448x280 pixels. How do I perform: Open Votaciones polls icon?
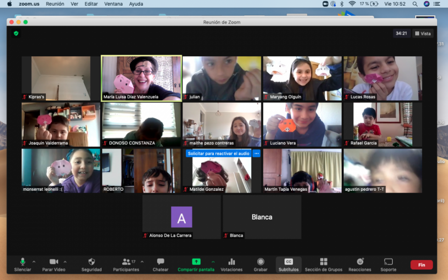click(231, 262)
